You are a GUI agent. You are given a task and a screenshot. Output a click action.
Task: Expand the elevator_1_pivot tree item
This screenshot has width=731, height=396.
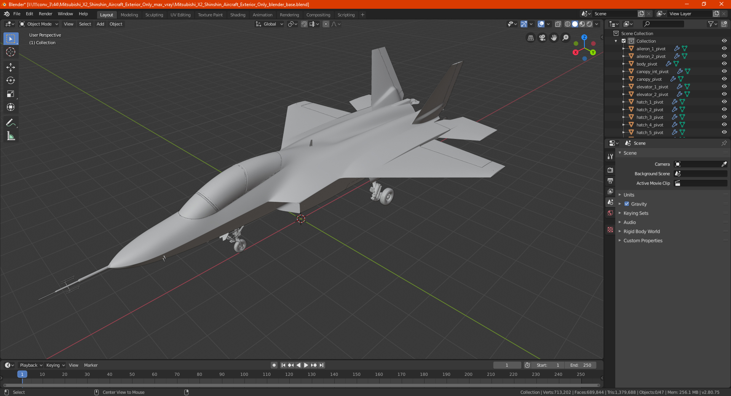point(623,86)
